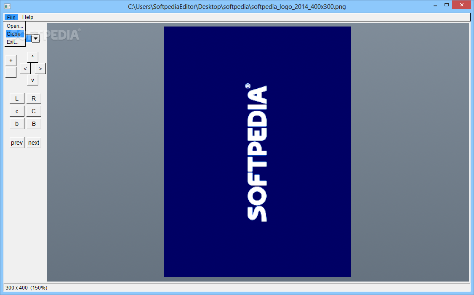Choose Open... from the File menu

point(15,26)
